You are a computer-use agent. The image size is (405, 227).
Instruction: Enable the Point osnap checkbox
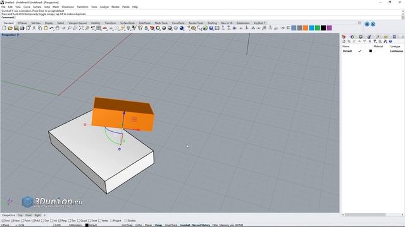23,221
